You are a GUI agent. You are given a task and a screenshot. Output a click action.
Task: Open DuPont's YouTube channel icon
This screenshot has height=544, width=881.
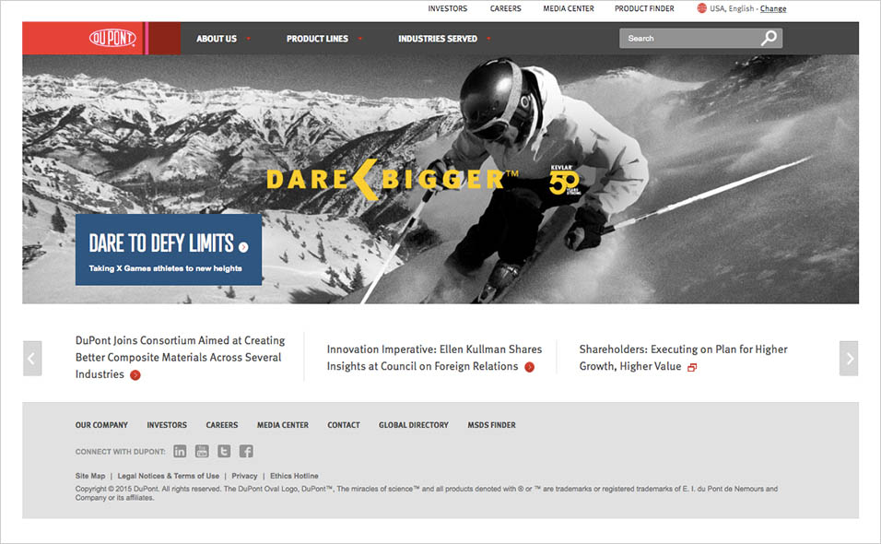(x=202, y=451)
